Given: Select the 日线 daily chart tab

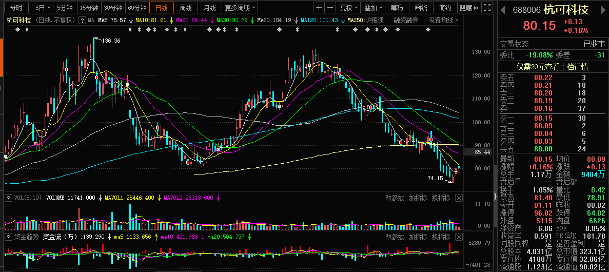Looking at the screenshot, I should point(162,7).
